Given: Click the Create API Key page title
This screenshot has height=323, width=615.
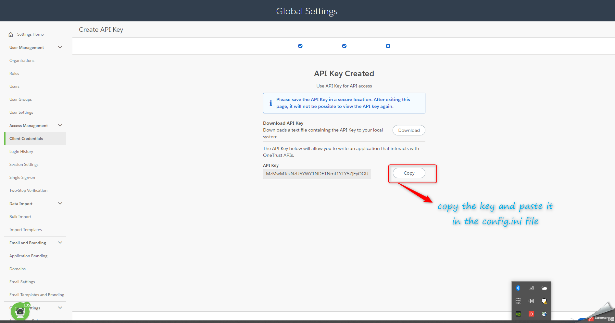Looking at the screenshot, I should (101, 29).
